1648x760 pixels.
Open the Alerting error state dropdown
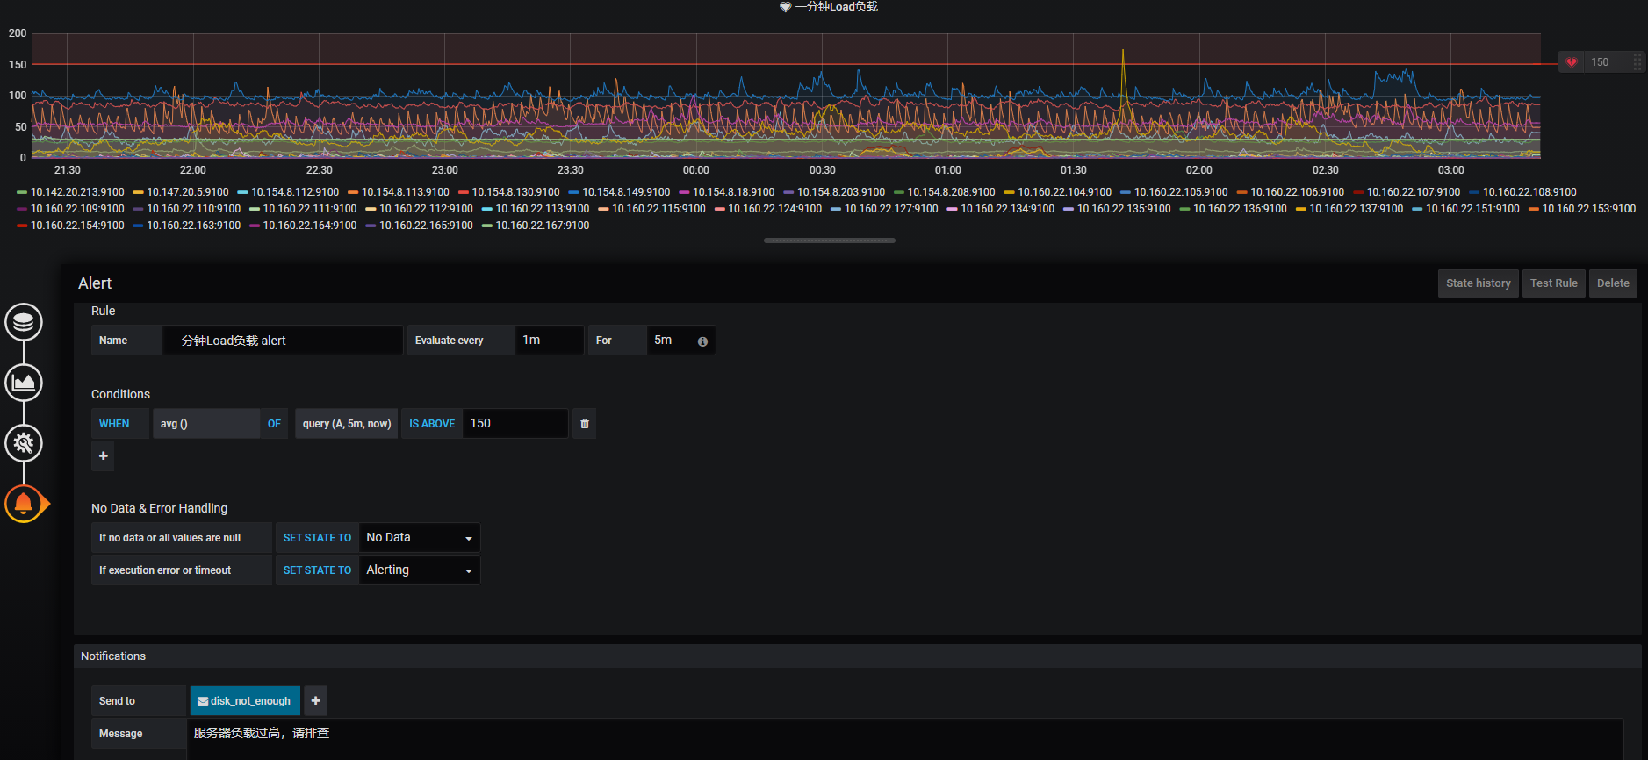coord(420,570)
